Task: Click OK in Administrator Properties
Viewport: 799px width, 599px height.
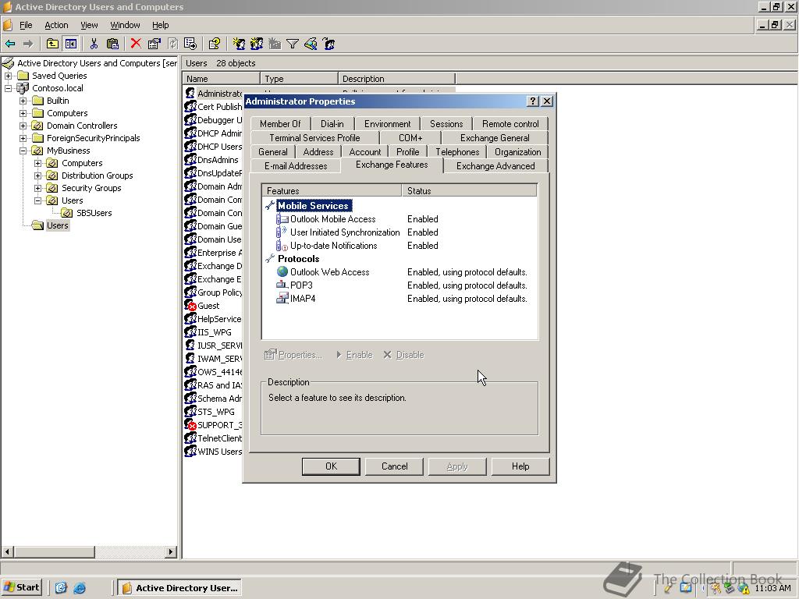Action: pyautogui.click(x=331, y=466)
